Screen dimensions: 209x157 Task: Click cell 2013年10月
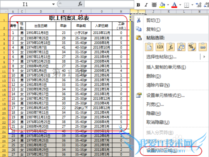pyautogui.click(x=102, y=48)
